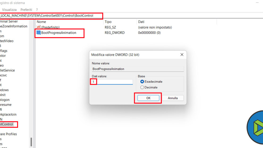Screen dimensions: 263x148
Task: Select the WalletService tree key
Action: pyautogui.click(x=7, y=70)
